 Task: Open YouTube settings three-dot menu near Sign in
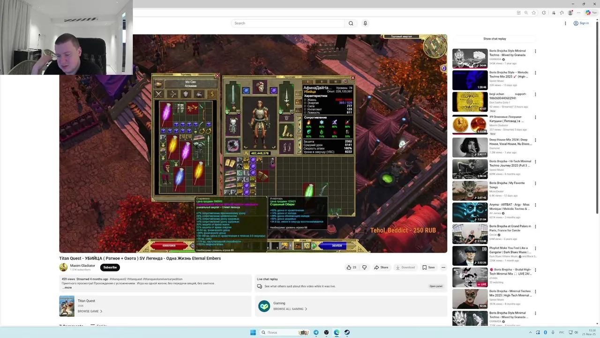point(565,23)
